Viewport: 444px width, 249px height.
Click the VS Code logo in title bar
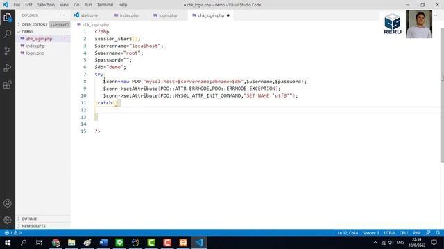pos(6,5)
